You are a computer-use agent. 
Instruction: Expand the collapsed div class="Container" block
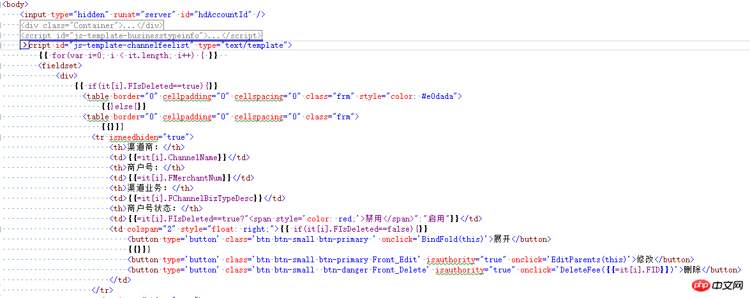[92, 25]
